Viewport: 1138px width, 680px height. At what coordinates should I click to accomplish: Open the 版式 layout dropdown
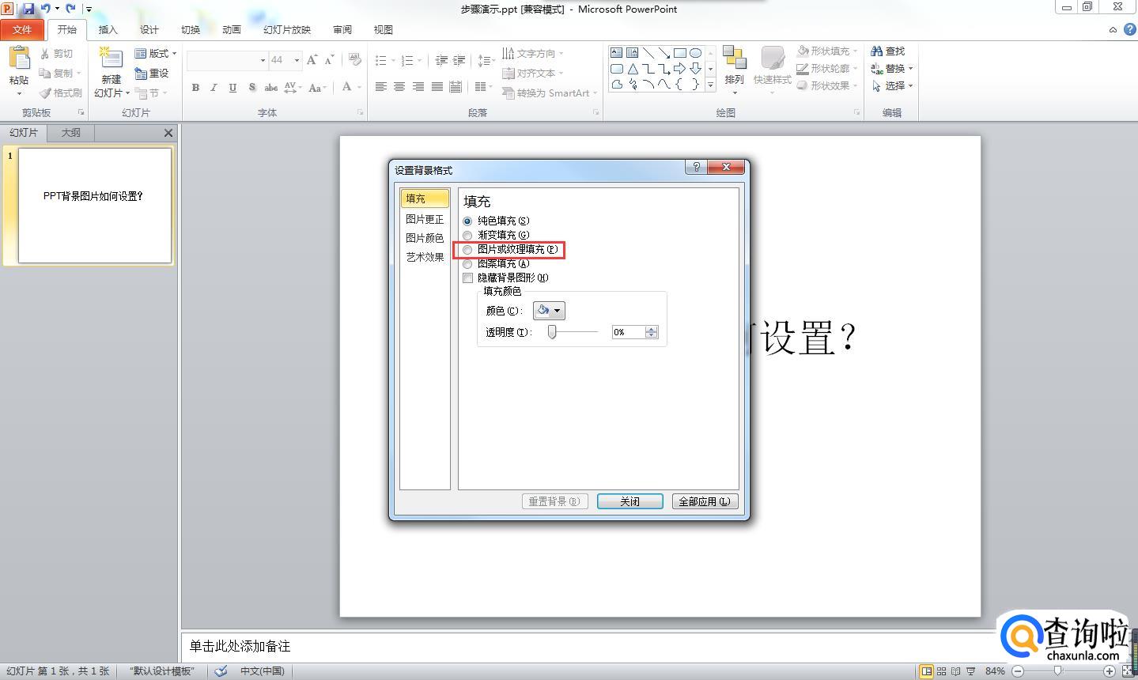point(157,54)
